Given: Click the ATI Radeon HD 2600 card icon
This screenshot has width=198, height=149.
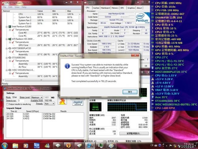Looking at the screenshot, I should (x=10, y=39).
